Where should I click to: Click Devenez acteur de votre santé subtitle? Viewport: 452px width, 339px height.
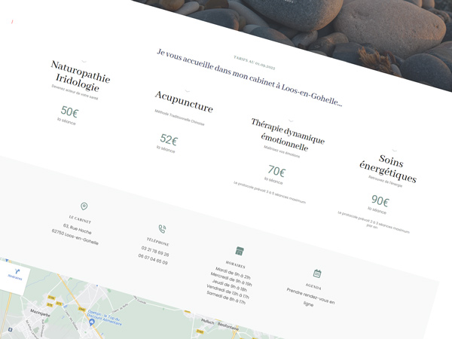(75, 92)
